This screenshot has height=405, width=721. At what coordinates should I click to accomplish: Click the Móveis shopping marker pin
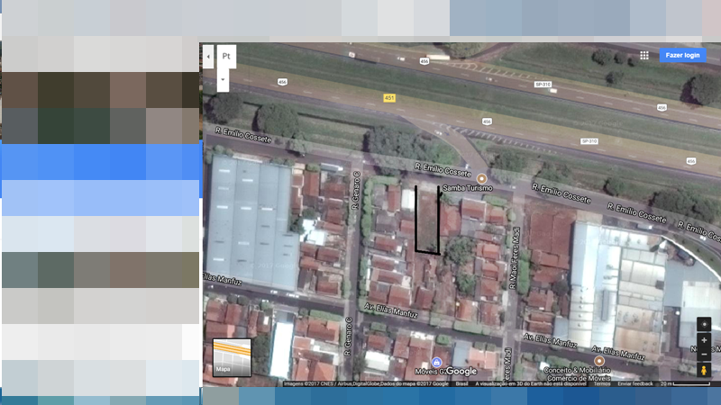pyautogui.click(x=436, y=362)
